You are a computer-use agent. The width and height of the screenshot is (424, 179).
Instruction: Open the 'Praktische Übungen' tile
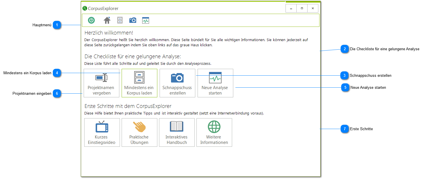click(x=139, y=132)
